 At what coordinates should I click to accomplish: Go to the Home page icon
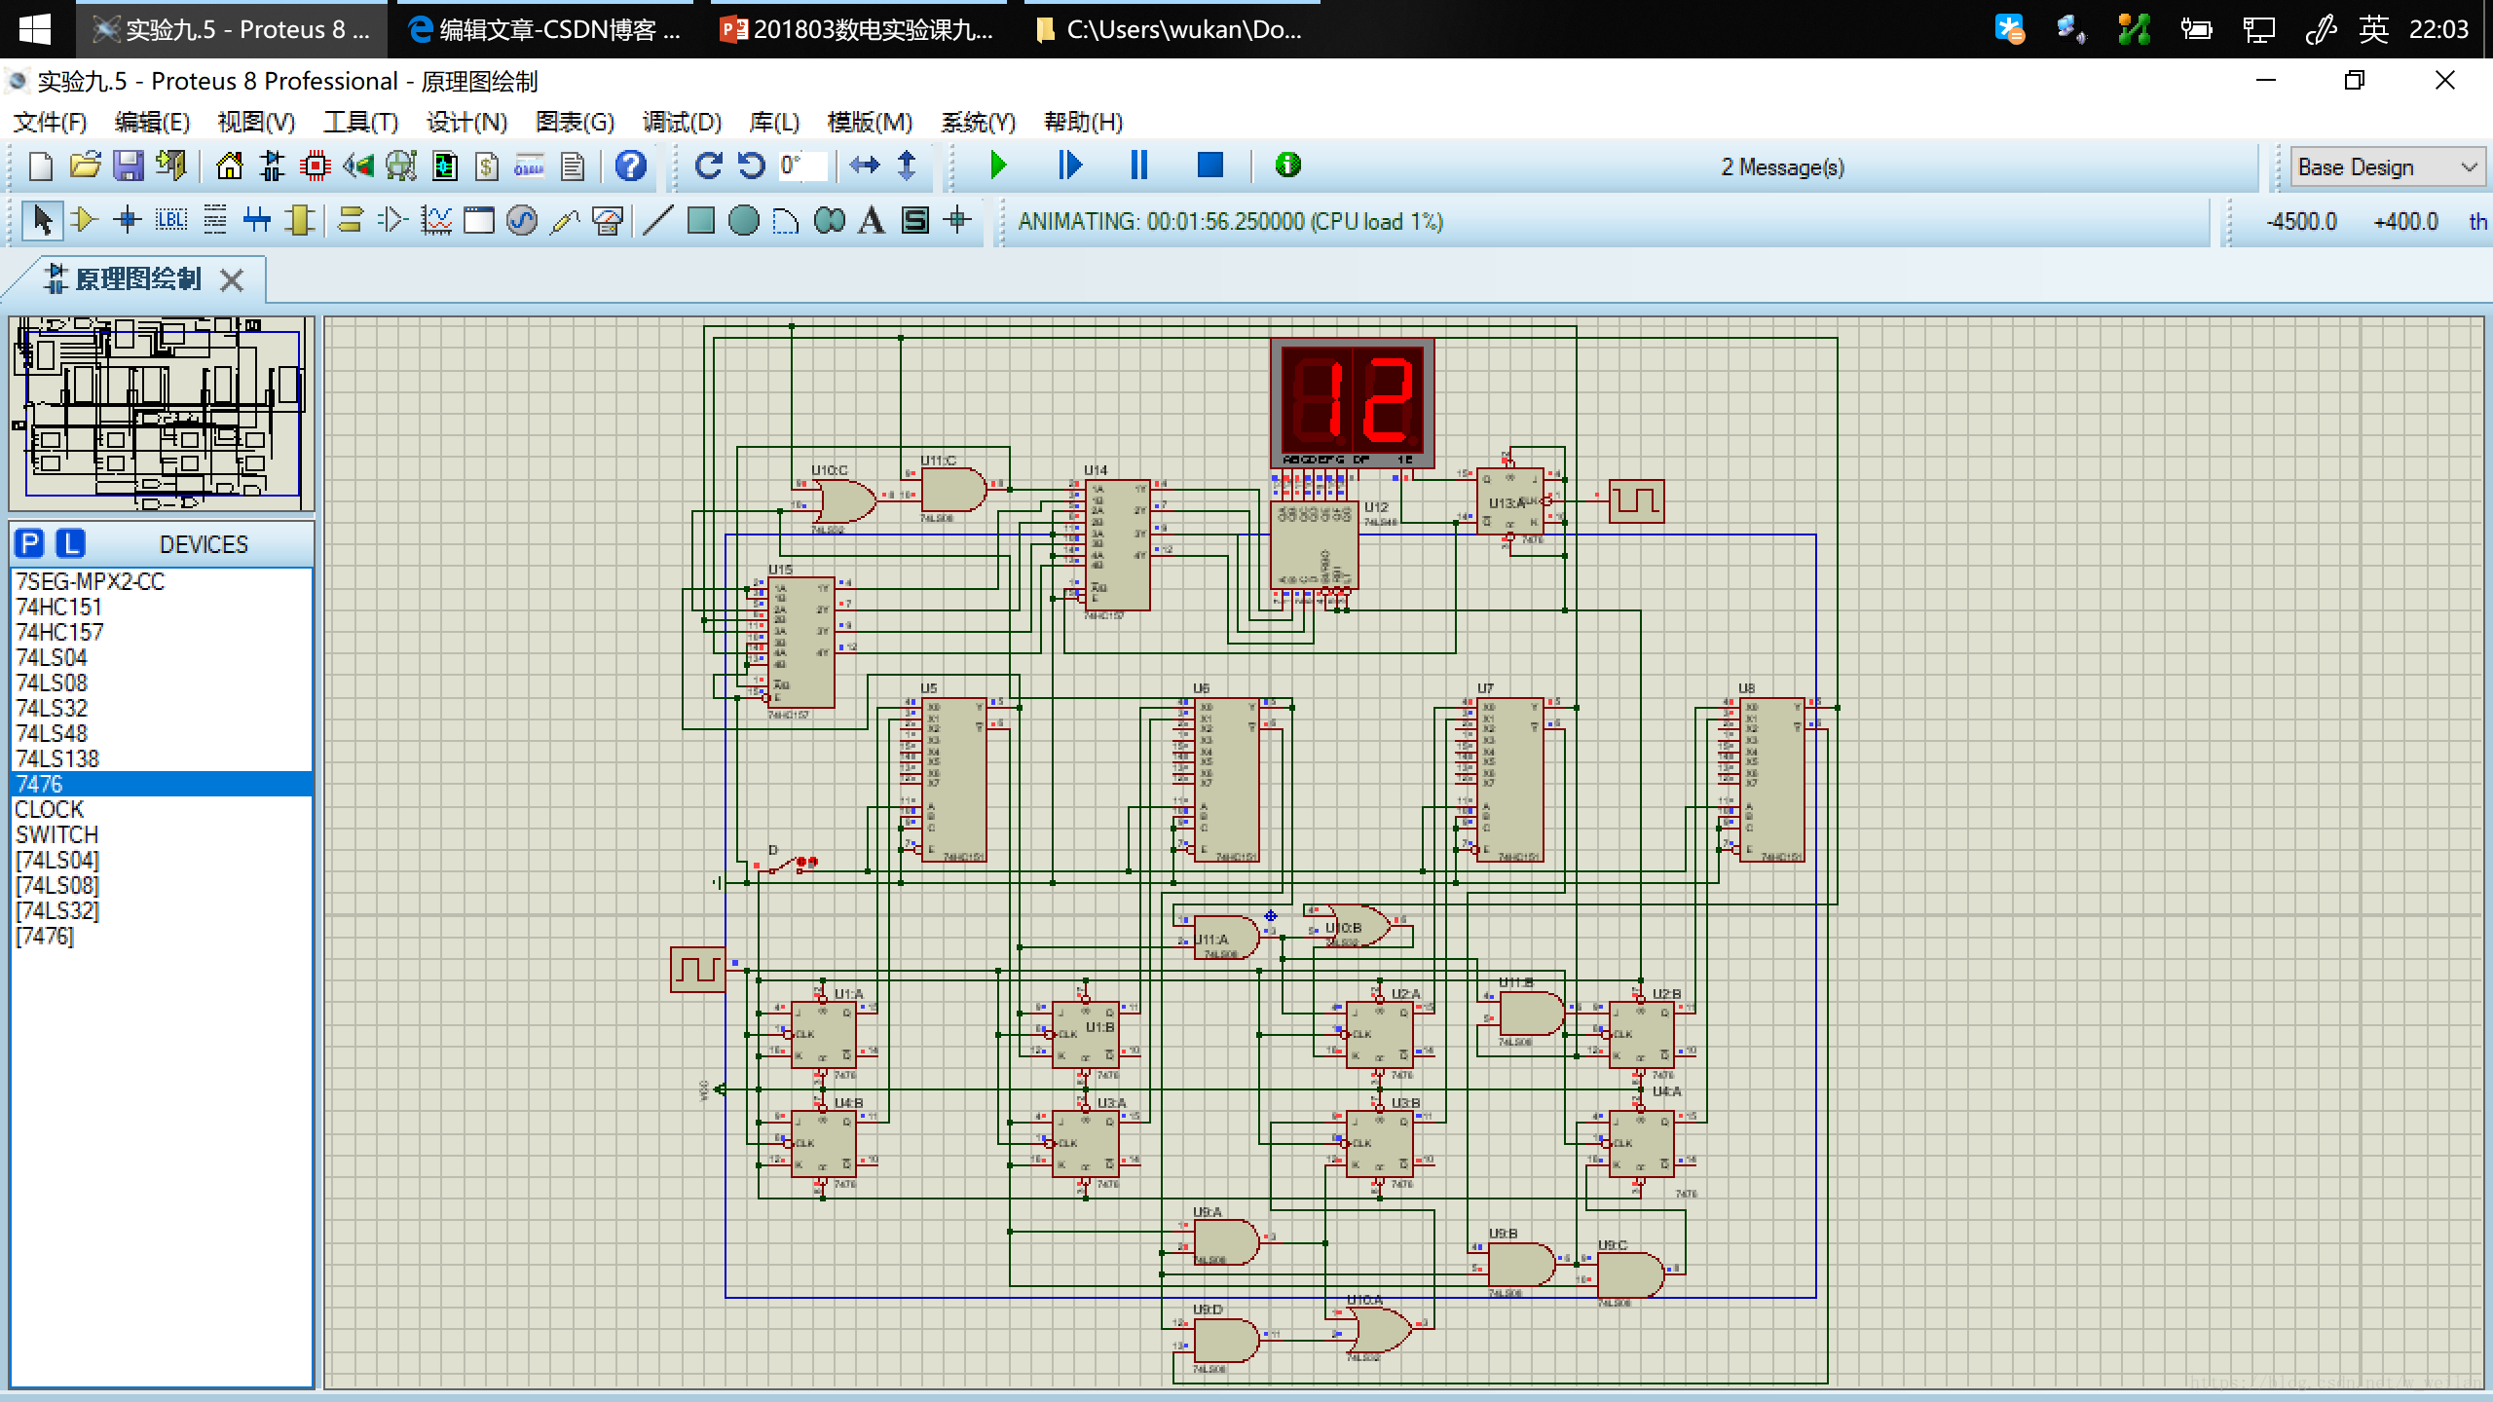point(230,166)
